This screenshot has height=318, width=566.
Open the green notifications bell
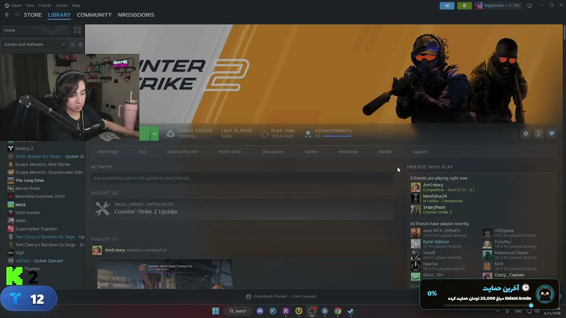click(x=464, y=6)
